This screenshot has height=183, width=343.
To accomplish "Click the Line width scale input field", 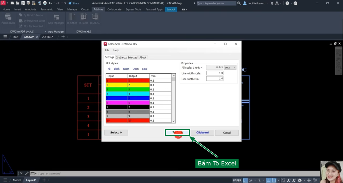I will click(215, 73).
